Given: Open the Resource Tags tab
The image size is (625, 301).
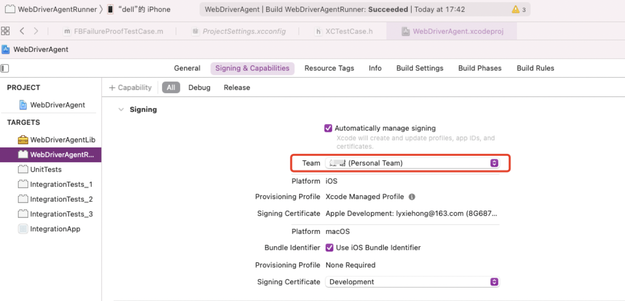Looking at the screenshot, I should (329, 68).
